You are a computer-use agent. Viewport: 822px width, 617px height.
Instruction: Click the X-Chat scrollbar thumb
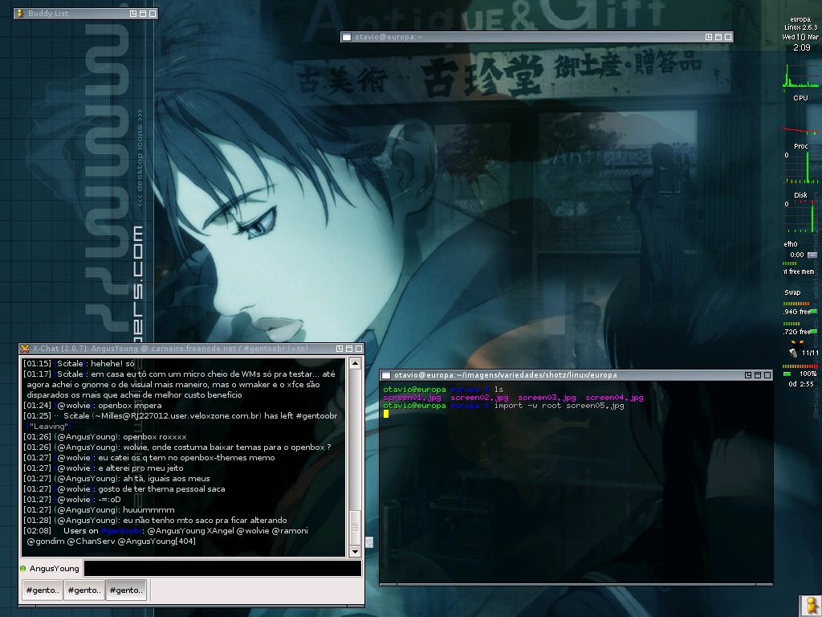tap(355, 526)
